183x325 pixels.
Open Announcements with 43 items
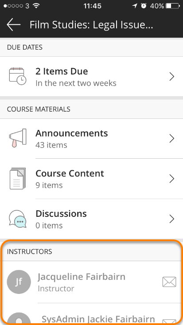click(x=91, y=138)
